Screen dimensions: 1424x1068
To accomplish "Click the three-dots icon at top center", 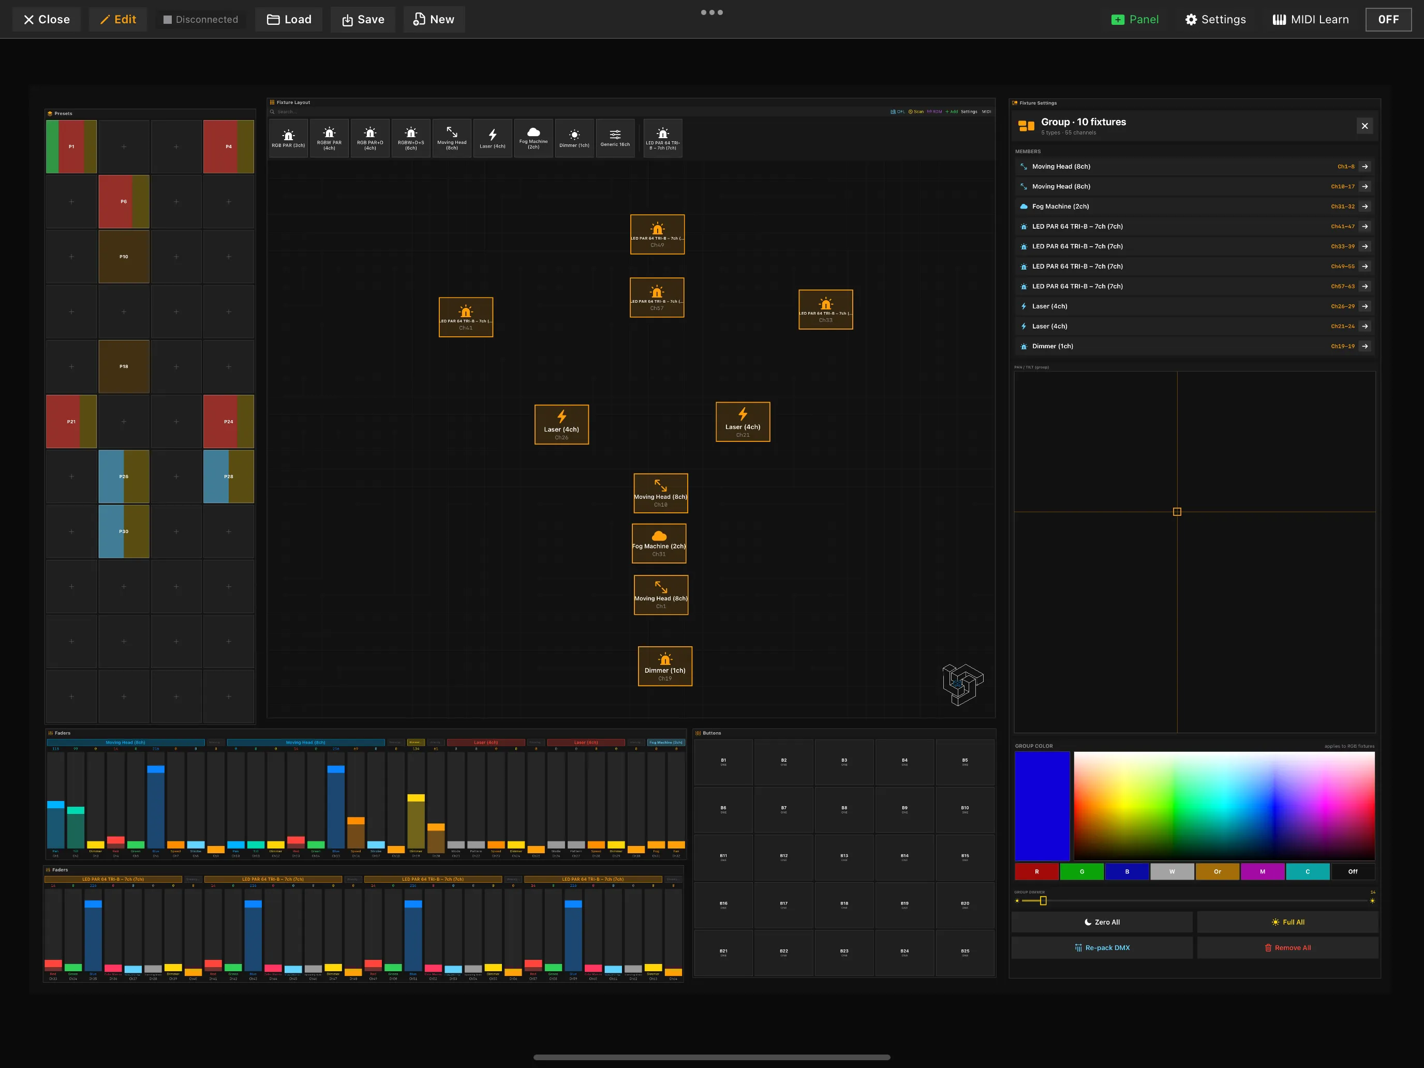I will pyautogui.click(x=712, y=12).
